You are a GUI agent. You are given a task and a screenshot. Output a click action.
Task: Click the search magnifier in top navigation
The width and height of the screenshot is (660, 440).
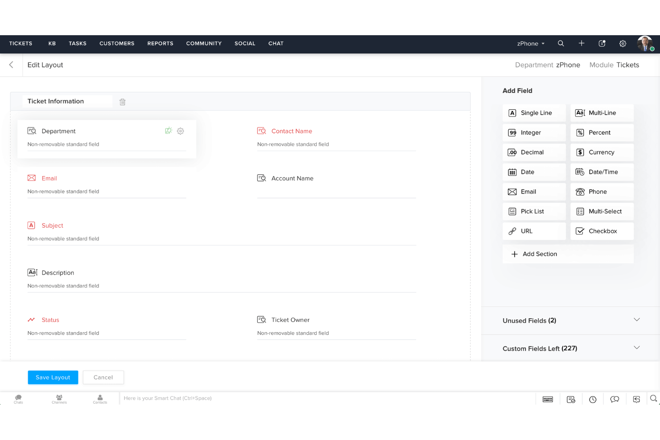point(561,44)
